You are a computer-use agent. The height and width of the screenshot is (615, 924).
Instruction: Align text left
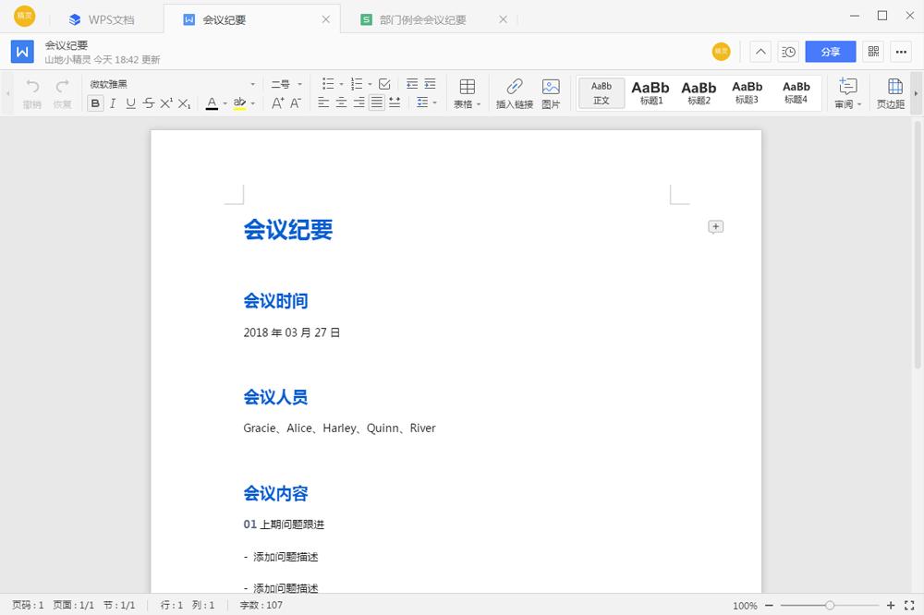coord(323,102)
